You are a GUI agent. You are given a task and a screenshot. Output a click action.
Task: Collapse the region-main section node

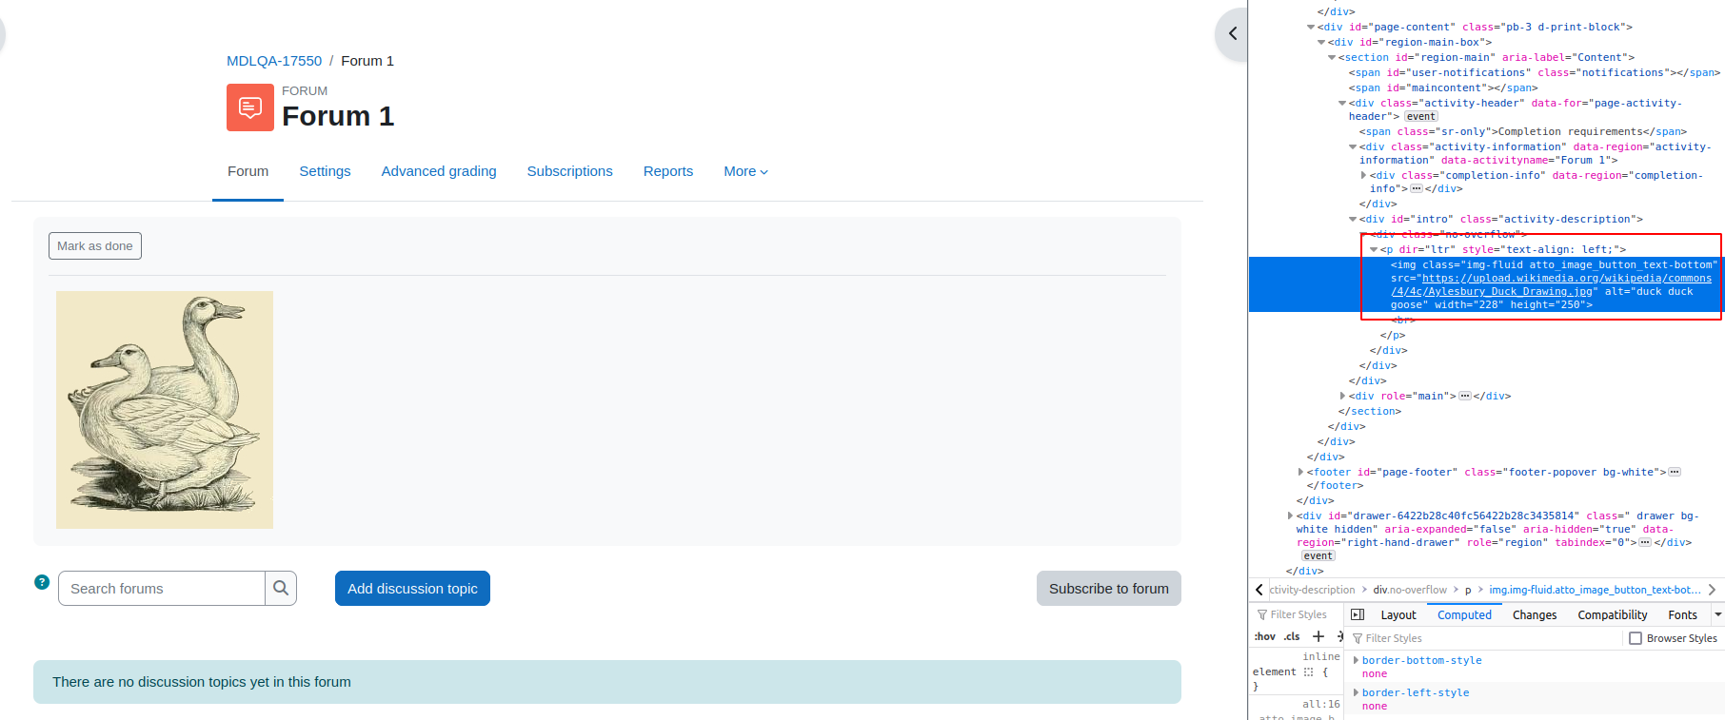1332,57
